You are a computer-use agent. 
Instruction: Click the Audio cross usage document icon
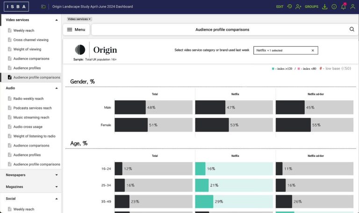point(10,126)
